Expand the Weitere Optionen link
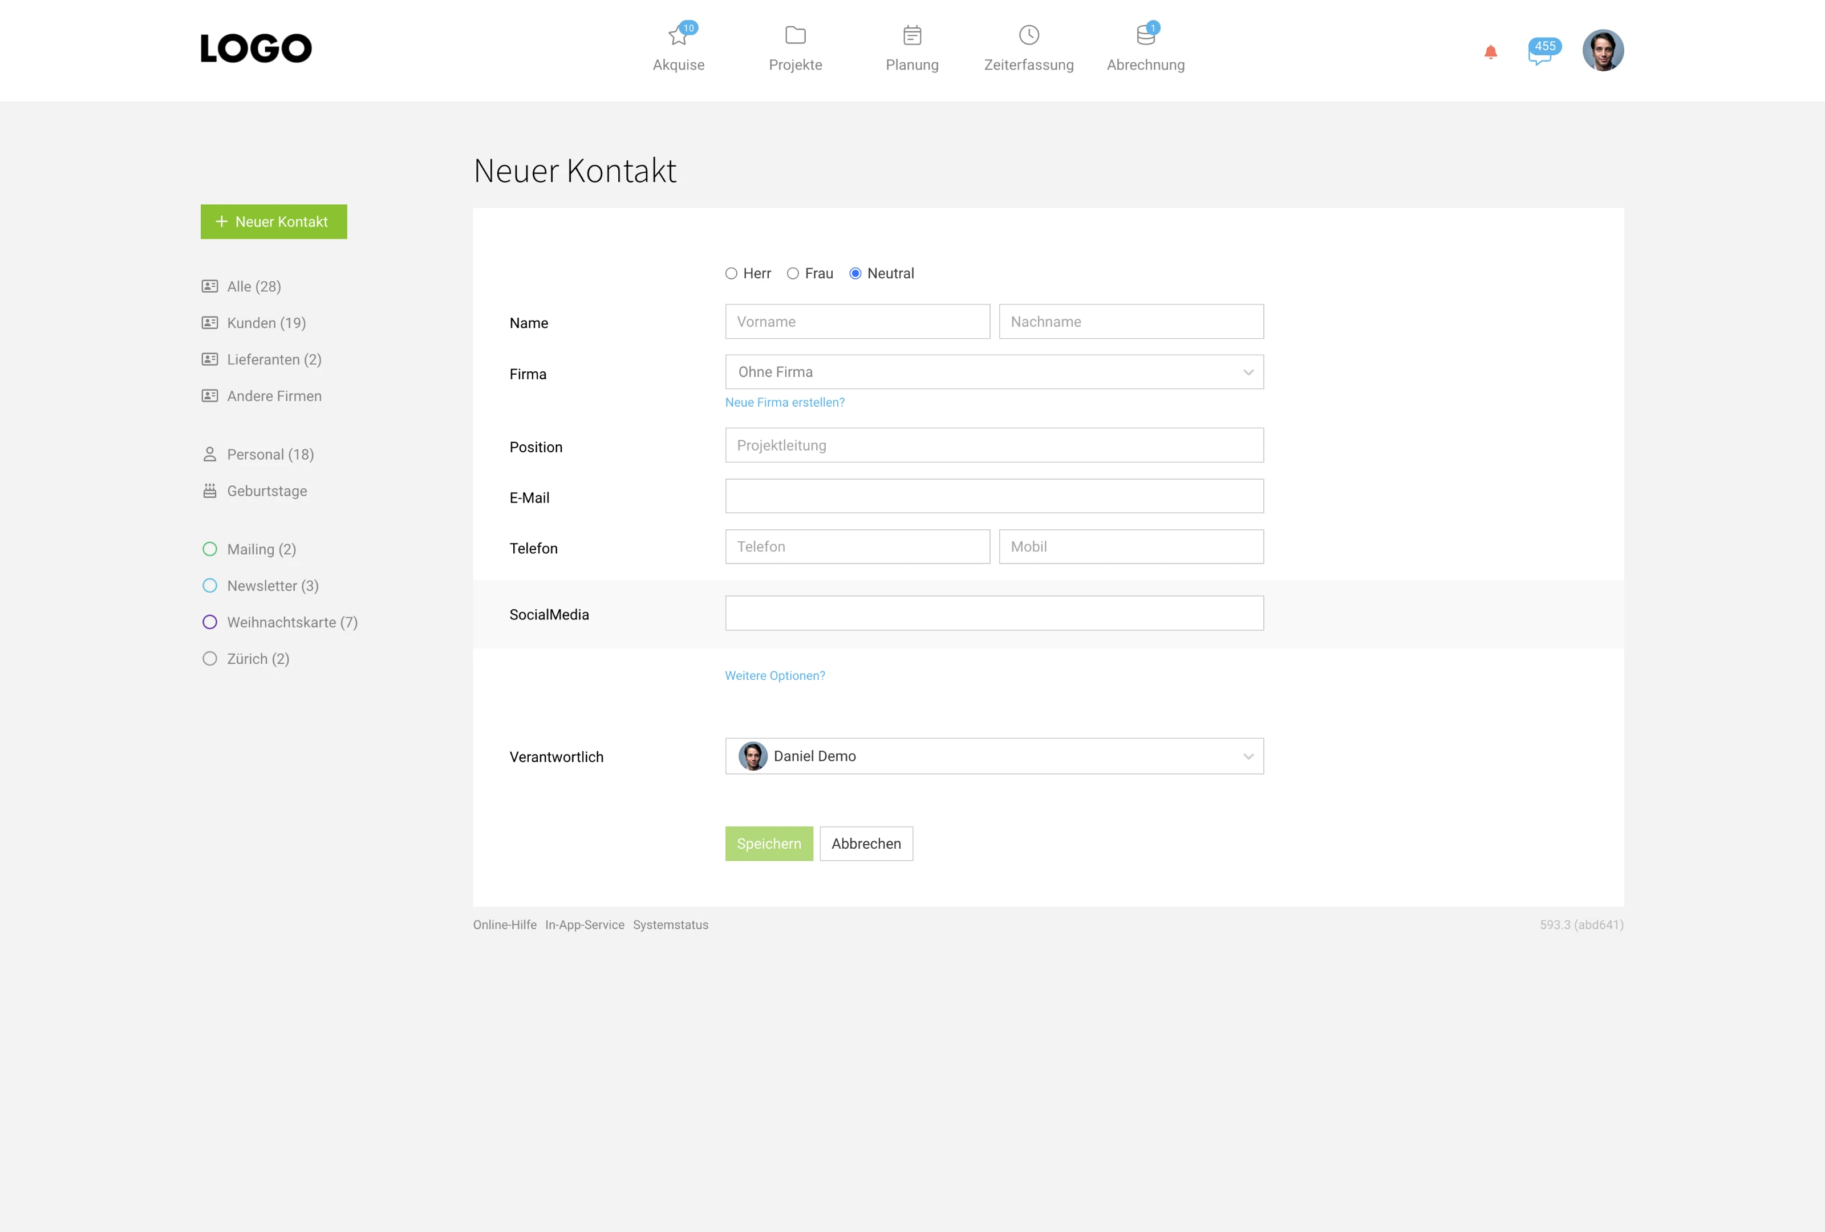 pyautogui.click(x=774, y=675)
